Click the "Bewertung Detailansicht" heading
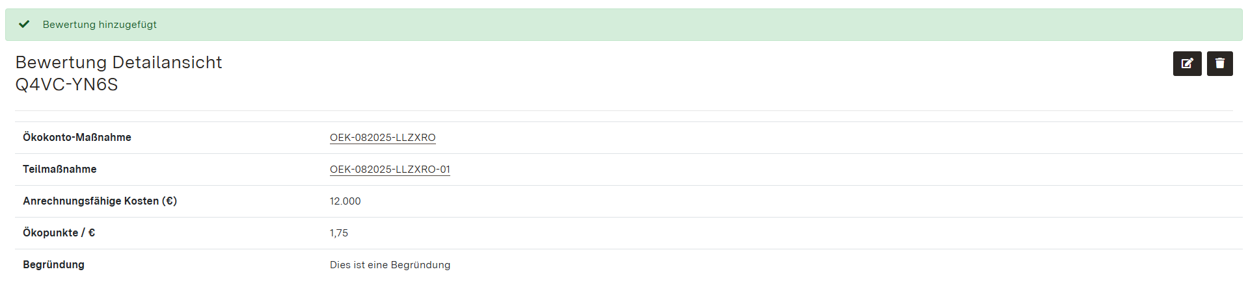The image size is (1248, 289). tap(118, 62)
